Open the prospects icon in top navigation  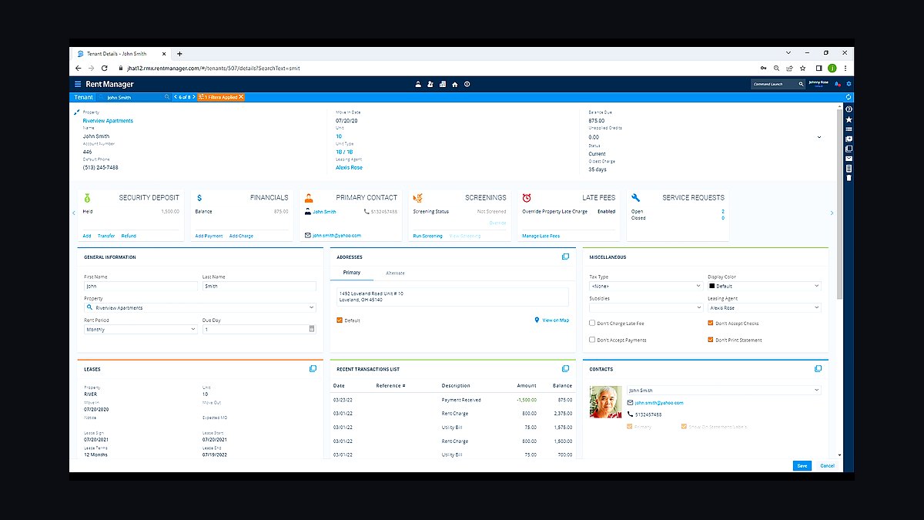430,84
